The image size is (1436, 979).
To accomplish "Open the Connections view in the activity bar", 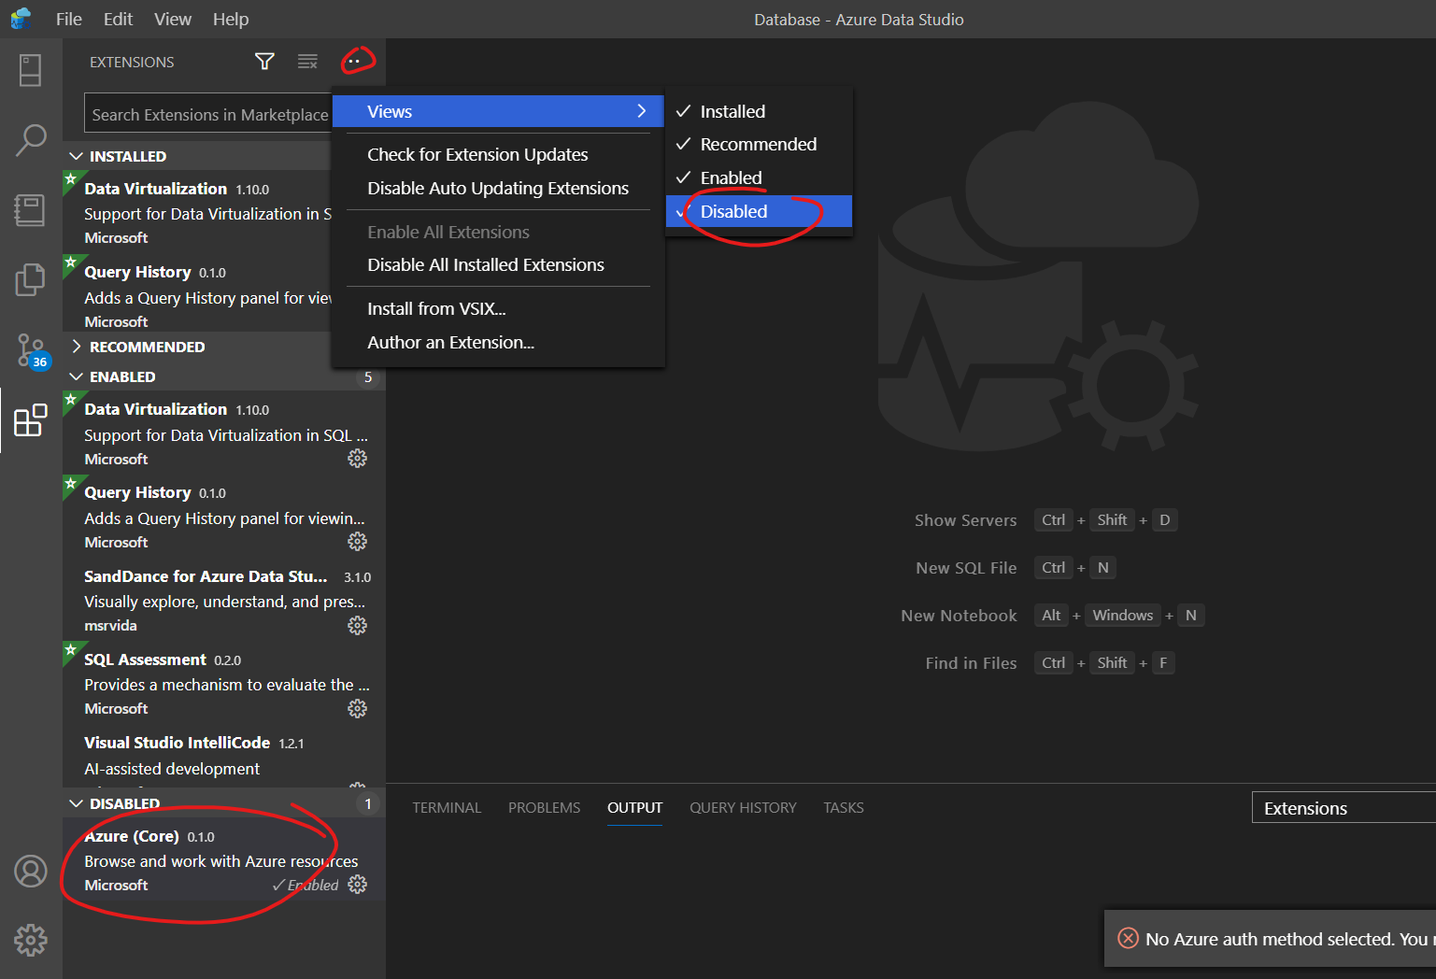I will point(31,70).
